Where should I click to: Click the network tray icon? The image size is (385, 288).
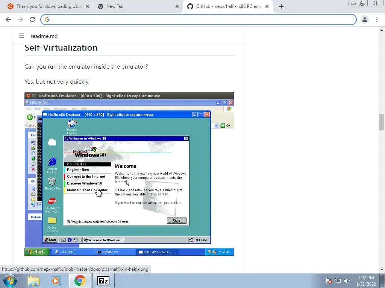[x=338, y=281]
